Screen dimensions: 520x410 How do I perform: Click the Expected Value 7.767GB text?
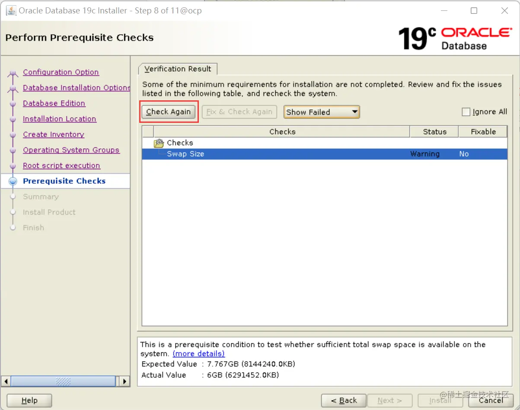[218, 364]
